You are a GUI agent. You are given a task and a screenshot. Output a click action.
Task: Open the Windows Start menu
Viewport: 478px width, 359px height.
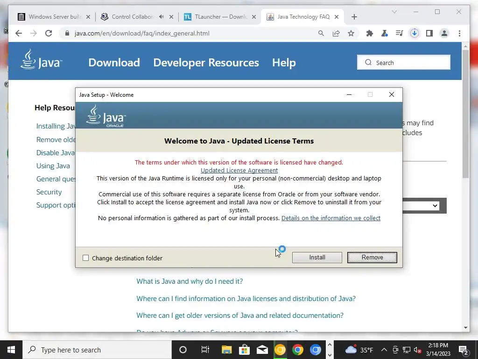tap(11, 350)
